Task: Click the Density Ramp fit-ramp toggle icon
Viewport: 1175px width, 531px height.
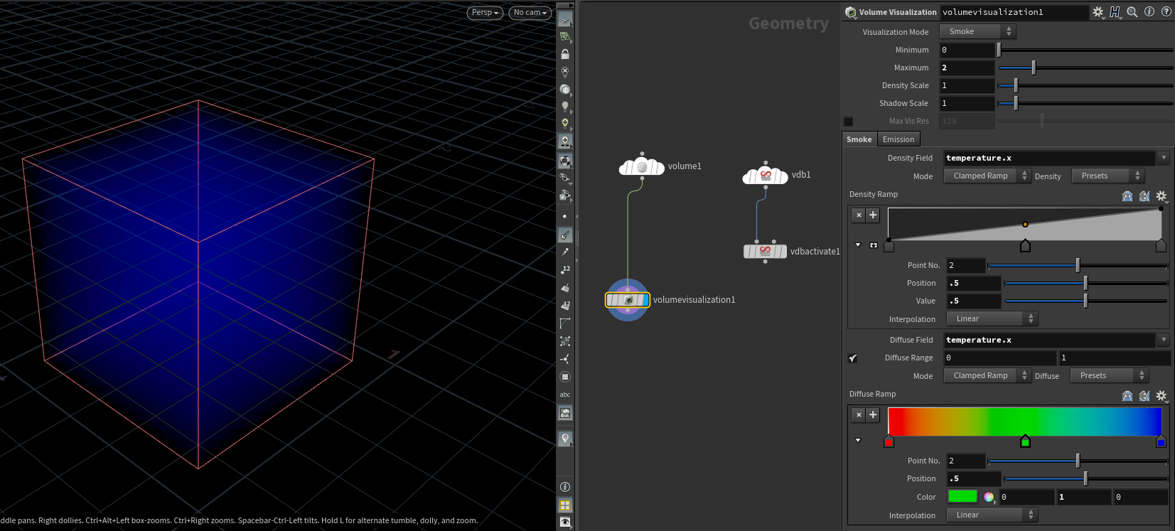Action: tap(874, 245)
